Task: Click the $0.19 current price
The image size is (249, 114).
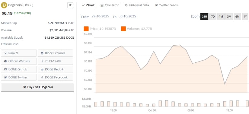Action: point(7,13)
